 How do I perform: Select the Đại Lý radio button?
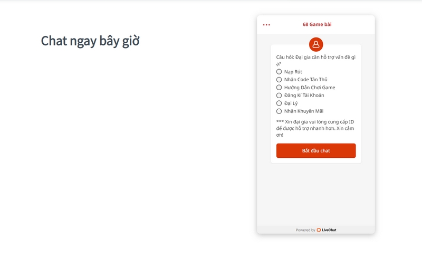click(279, 103)
